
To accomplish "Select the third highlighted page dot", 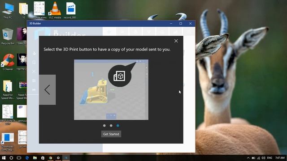I will (118, 126).
